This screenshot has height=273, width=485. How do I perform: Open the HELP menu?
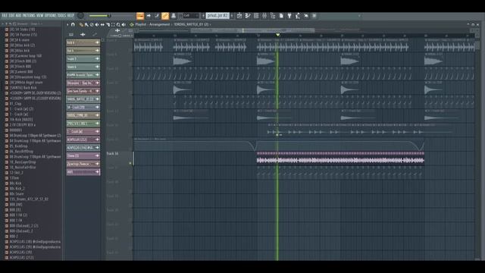(70, 15)
